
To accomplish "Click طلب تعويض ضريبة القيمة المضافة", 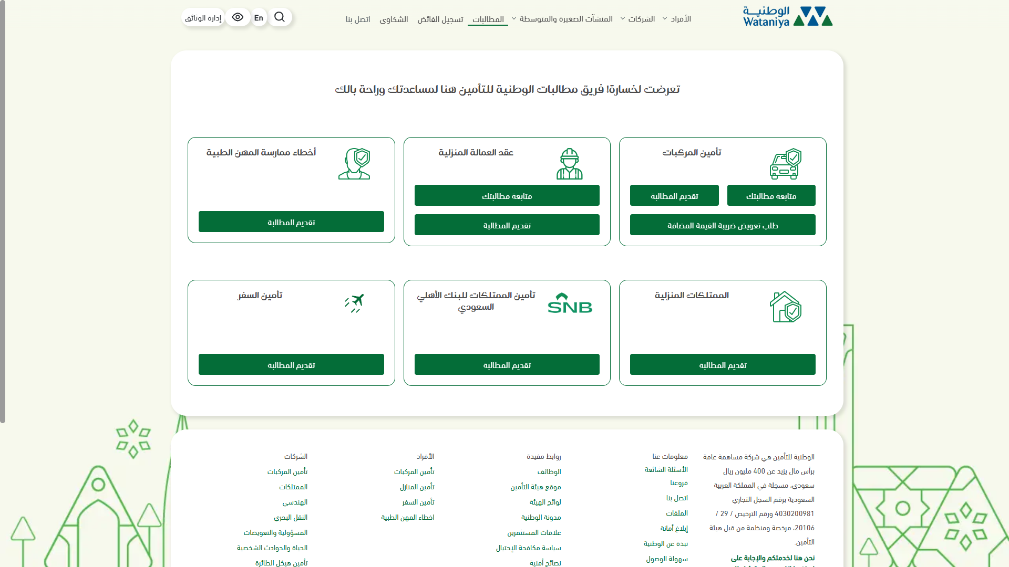I will (x=723, y=225).
